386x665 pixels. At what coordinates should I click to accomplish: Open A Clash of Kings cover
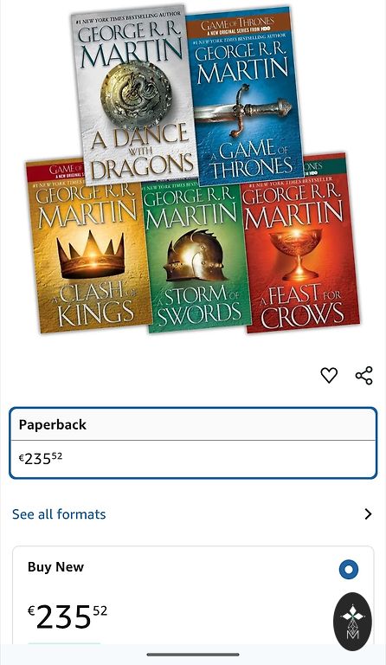pyautogui.click(x=87, y=247)
